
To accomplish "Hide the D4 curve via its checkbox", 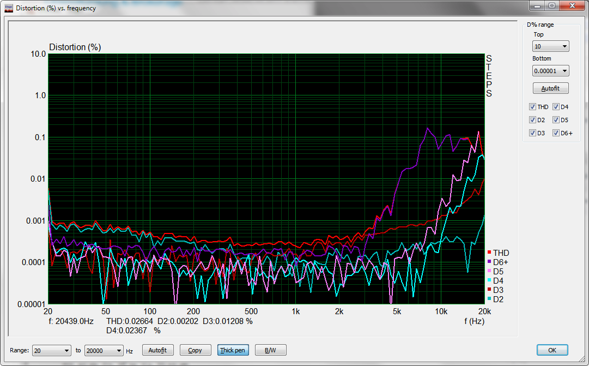I will 556,107.
